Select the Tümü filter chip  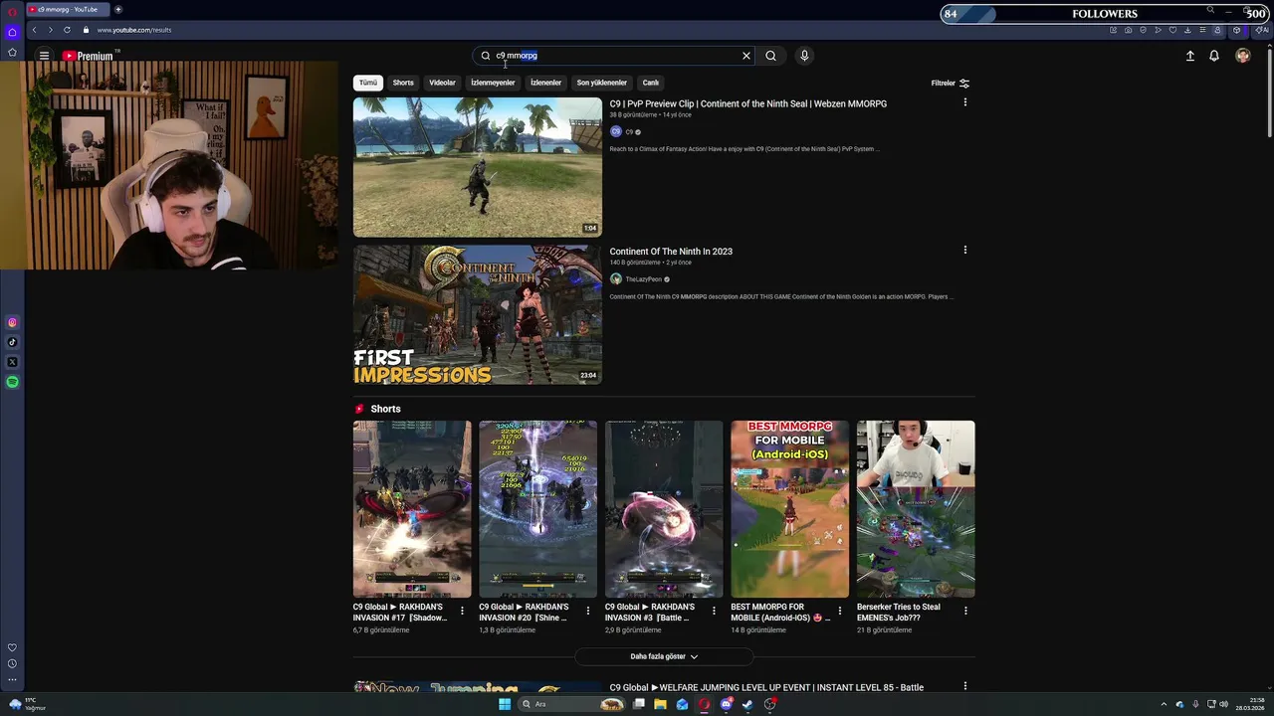(x=368, y=83)
